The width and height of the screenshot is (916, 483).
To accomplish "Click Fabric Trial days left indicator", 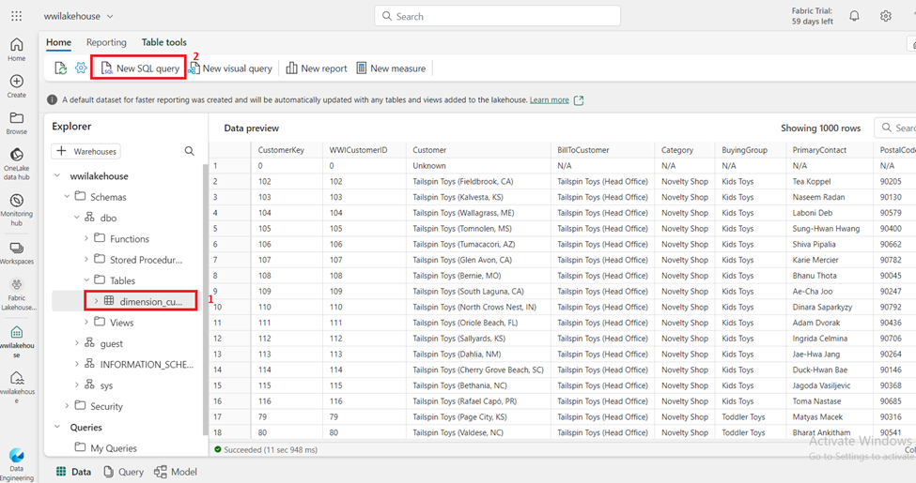I will (x=812, y=16).
